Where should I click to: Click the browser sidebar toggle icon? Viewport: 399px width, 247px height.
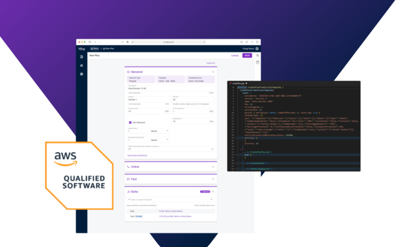90,41
